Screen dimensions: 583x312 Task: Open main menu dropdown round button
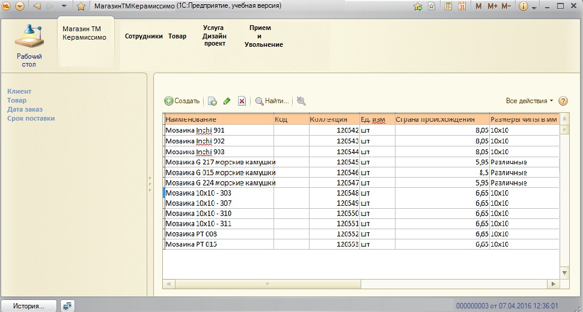[x=20, y=7]
